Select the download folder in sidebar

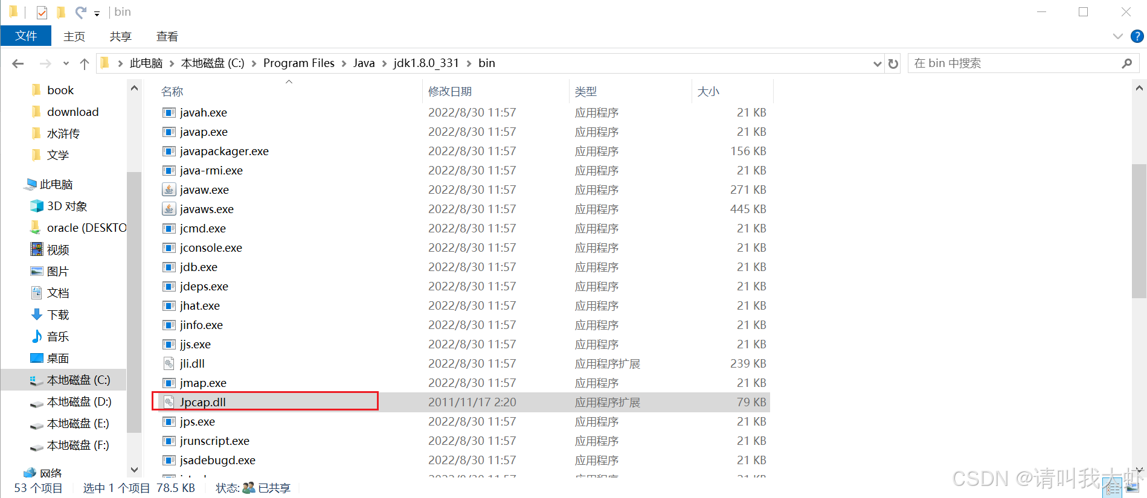72,112
